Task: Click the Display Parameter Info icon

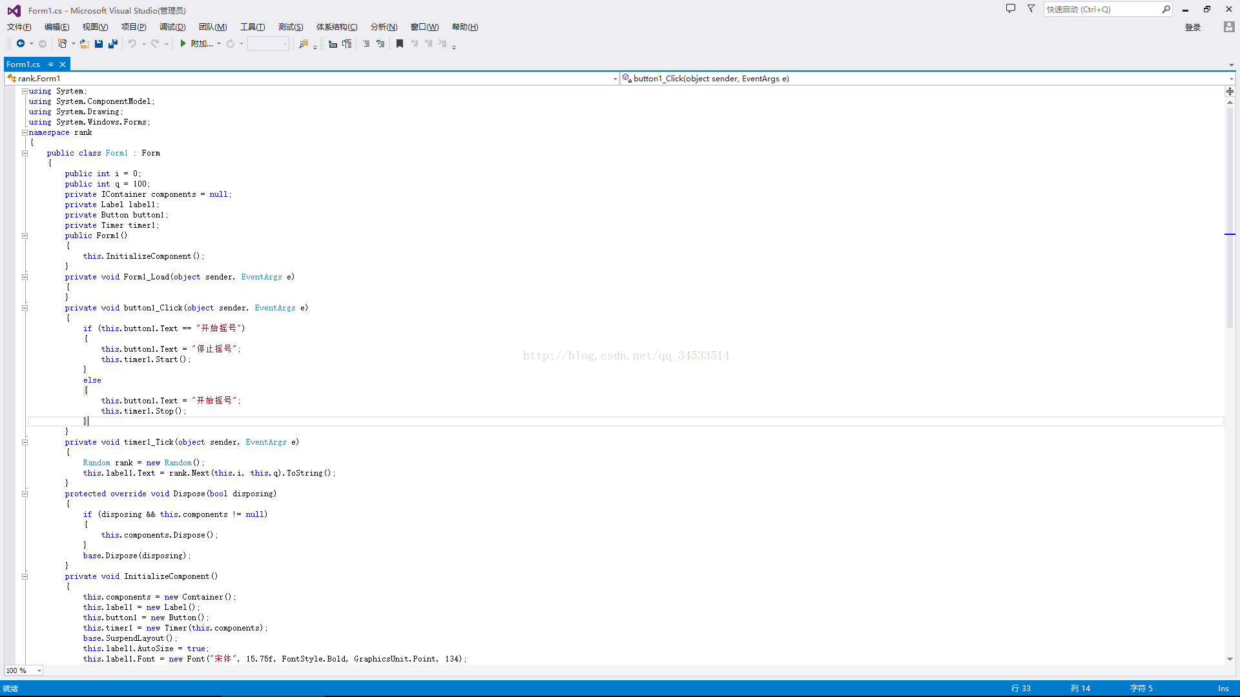Action: click(x=347, y=44)
